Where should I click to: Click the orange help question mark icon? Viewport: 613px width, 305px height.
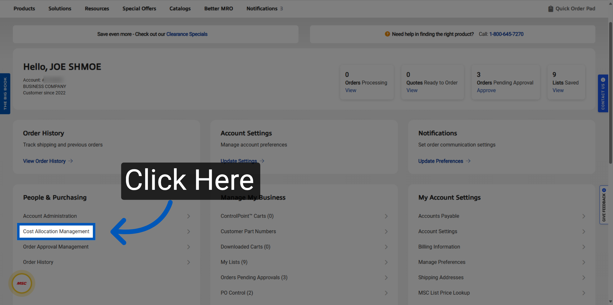point(387,34)
